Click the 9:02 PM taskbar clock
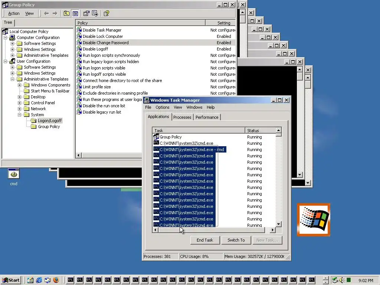Viewport: 380px width, 285px height. click(x=366, y=281)
